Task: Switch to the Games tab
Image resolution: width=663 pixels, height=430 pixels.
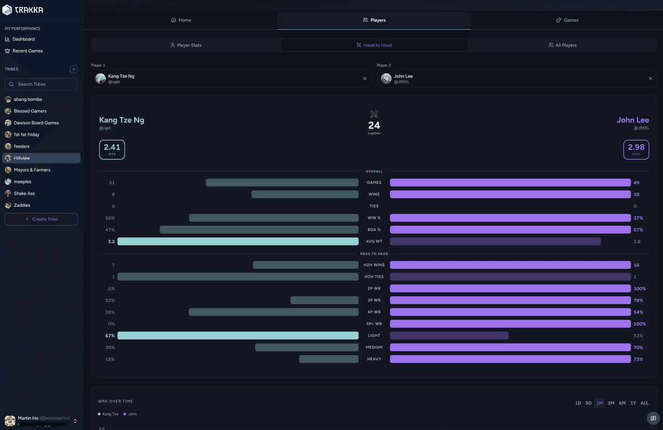Action: 567,20
